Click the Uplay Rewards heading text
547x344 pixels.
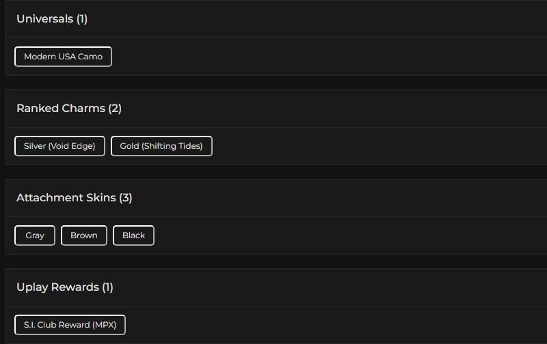click(x=57, y=287)
